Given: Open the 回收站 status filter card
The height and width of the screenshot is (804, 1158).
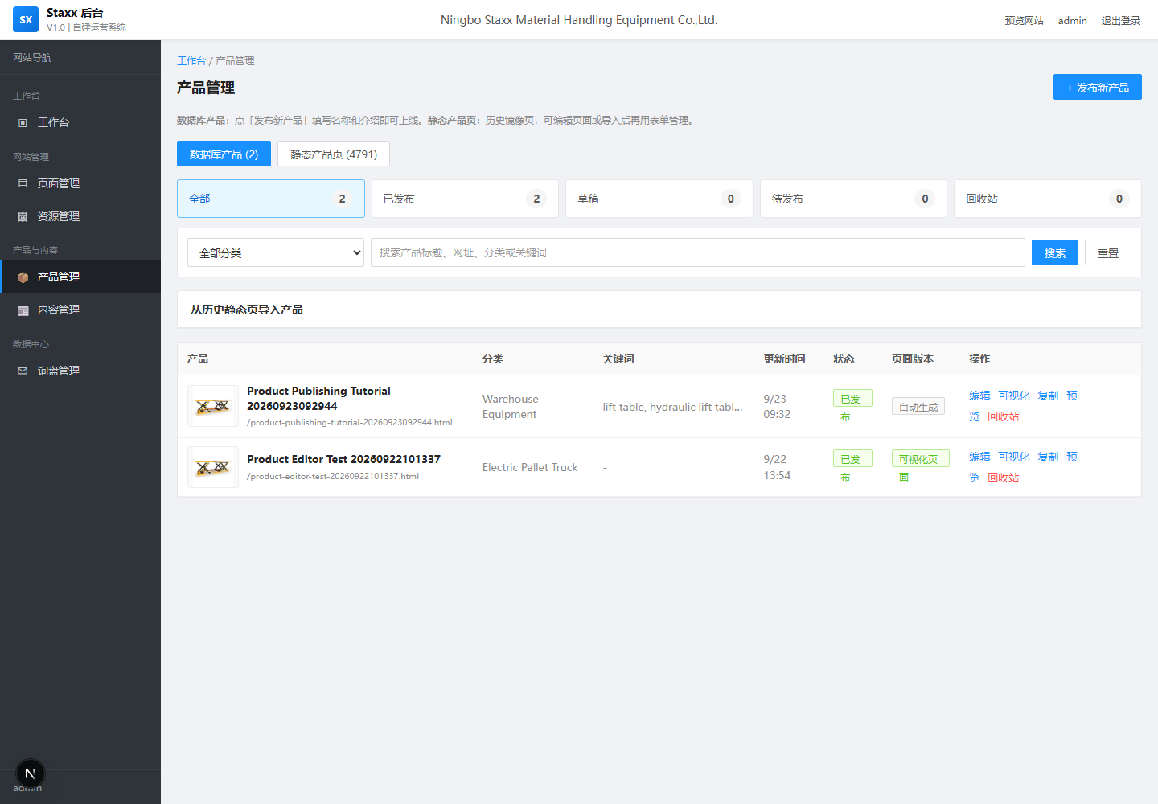Looking at the screenshot, I should coord(1048,199).
